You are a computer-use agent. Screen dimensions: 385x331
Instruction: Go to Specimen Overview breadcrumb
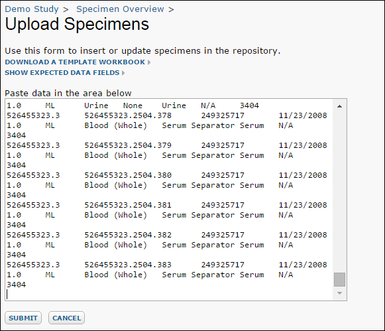coord(120,9)
